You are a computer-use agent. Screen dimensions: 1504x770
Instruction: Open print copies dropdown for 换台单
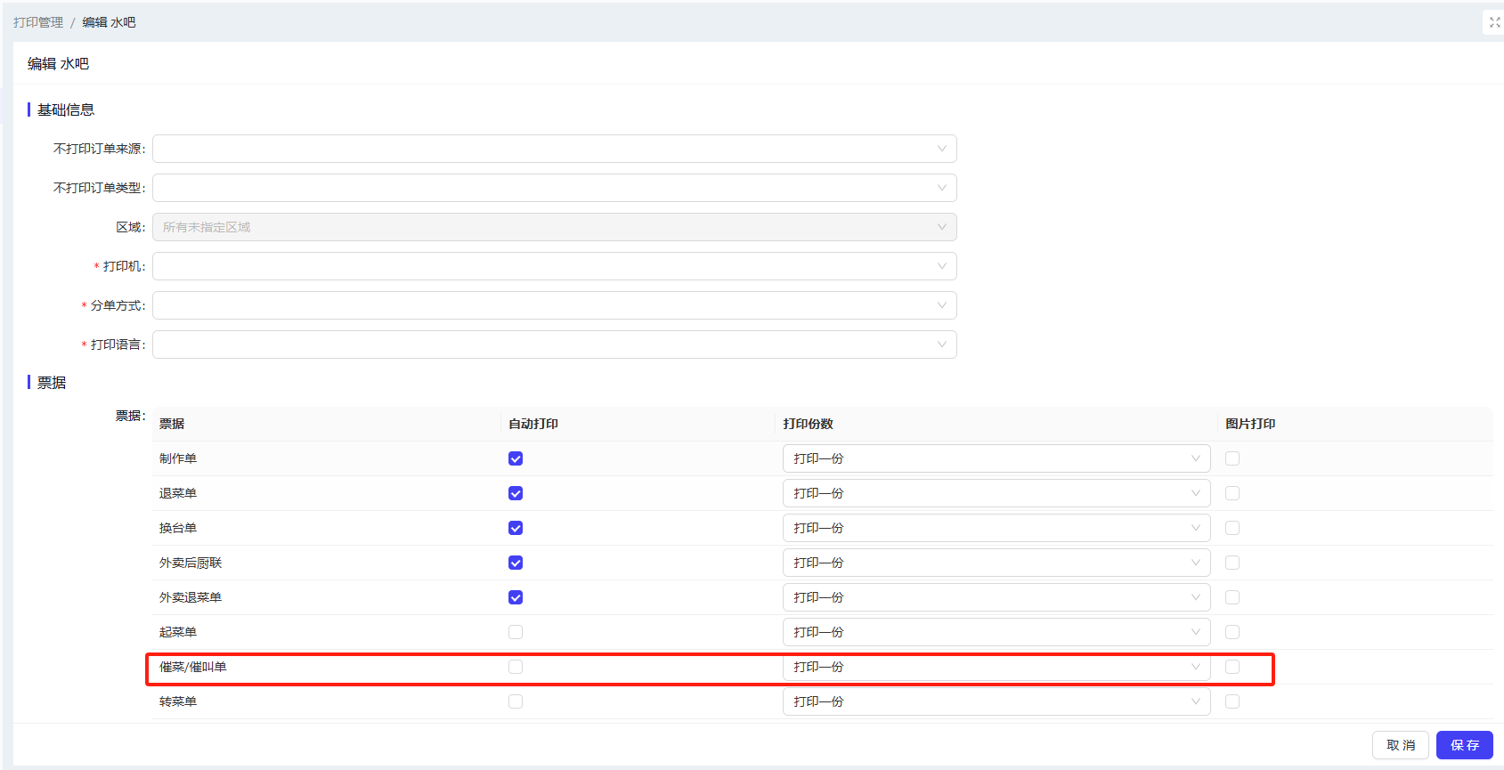[x=996, y=528]
